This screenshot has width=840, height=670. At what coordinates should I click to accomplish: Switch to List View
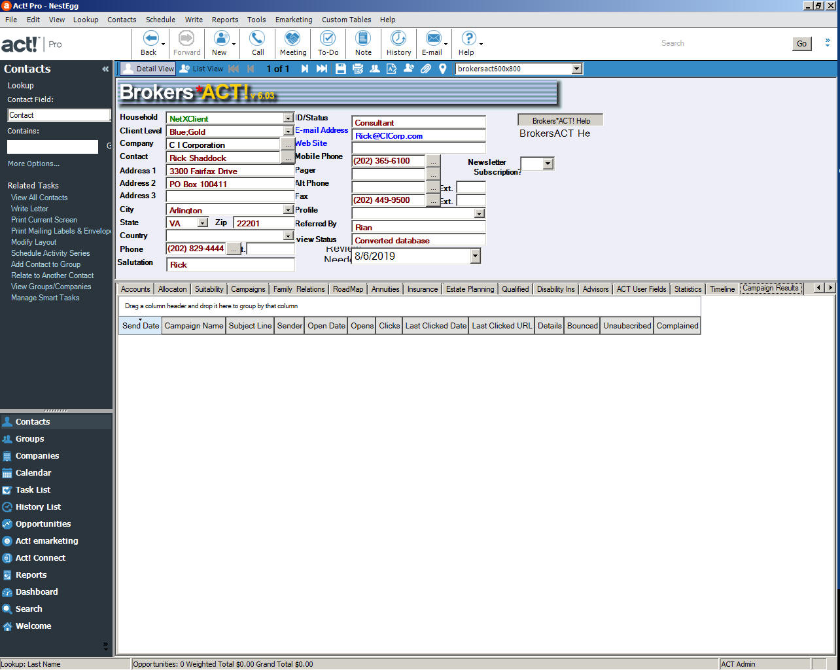pos(201,69)
